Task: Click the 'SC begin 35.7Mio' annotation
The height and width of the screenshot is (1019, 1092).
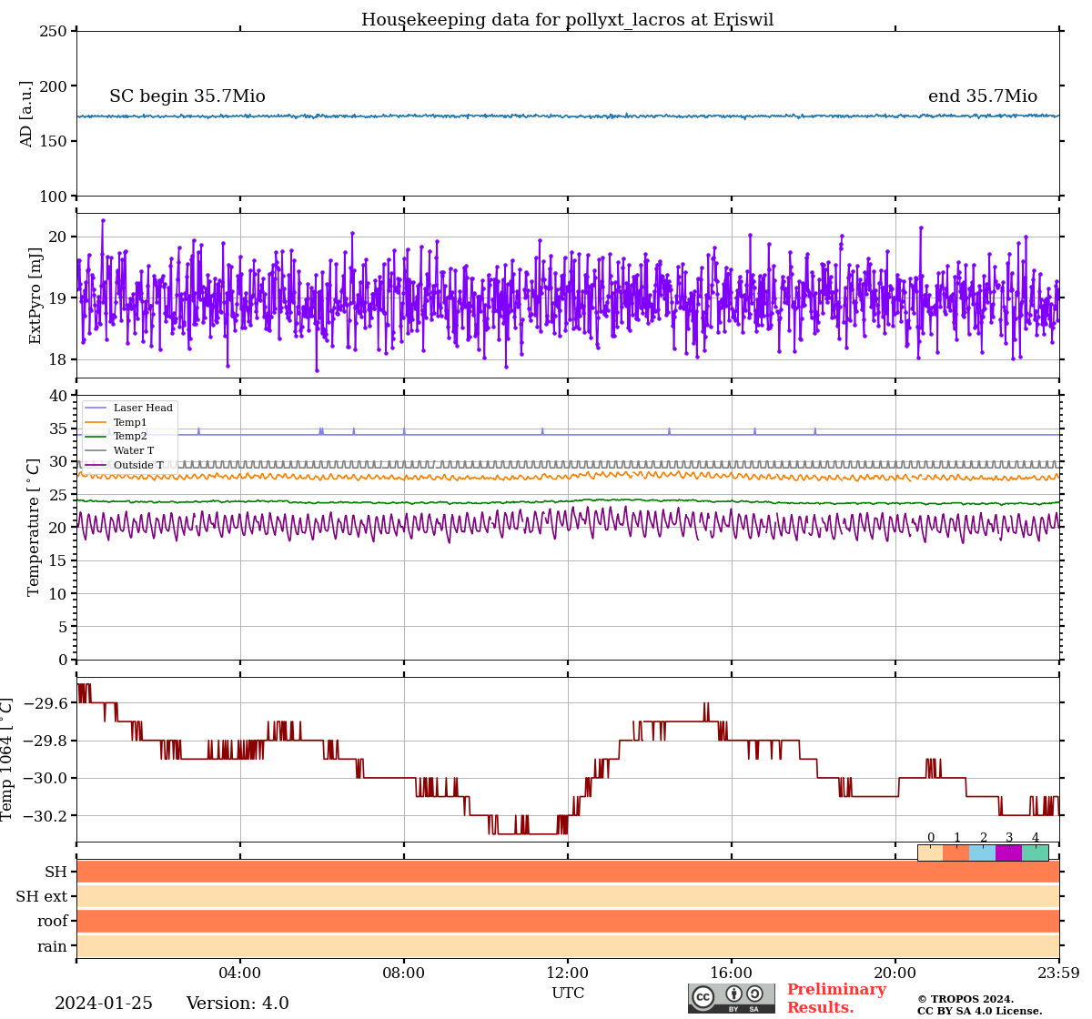Action: pyautogui.click(x=187, y=96)
